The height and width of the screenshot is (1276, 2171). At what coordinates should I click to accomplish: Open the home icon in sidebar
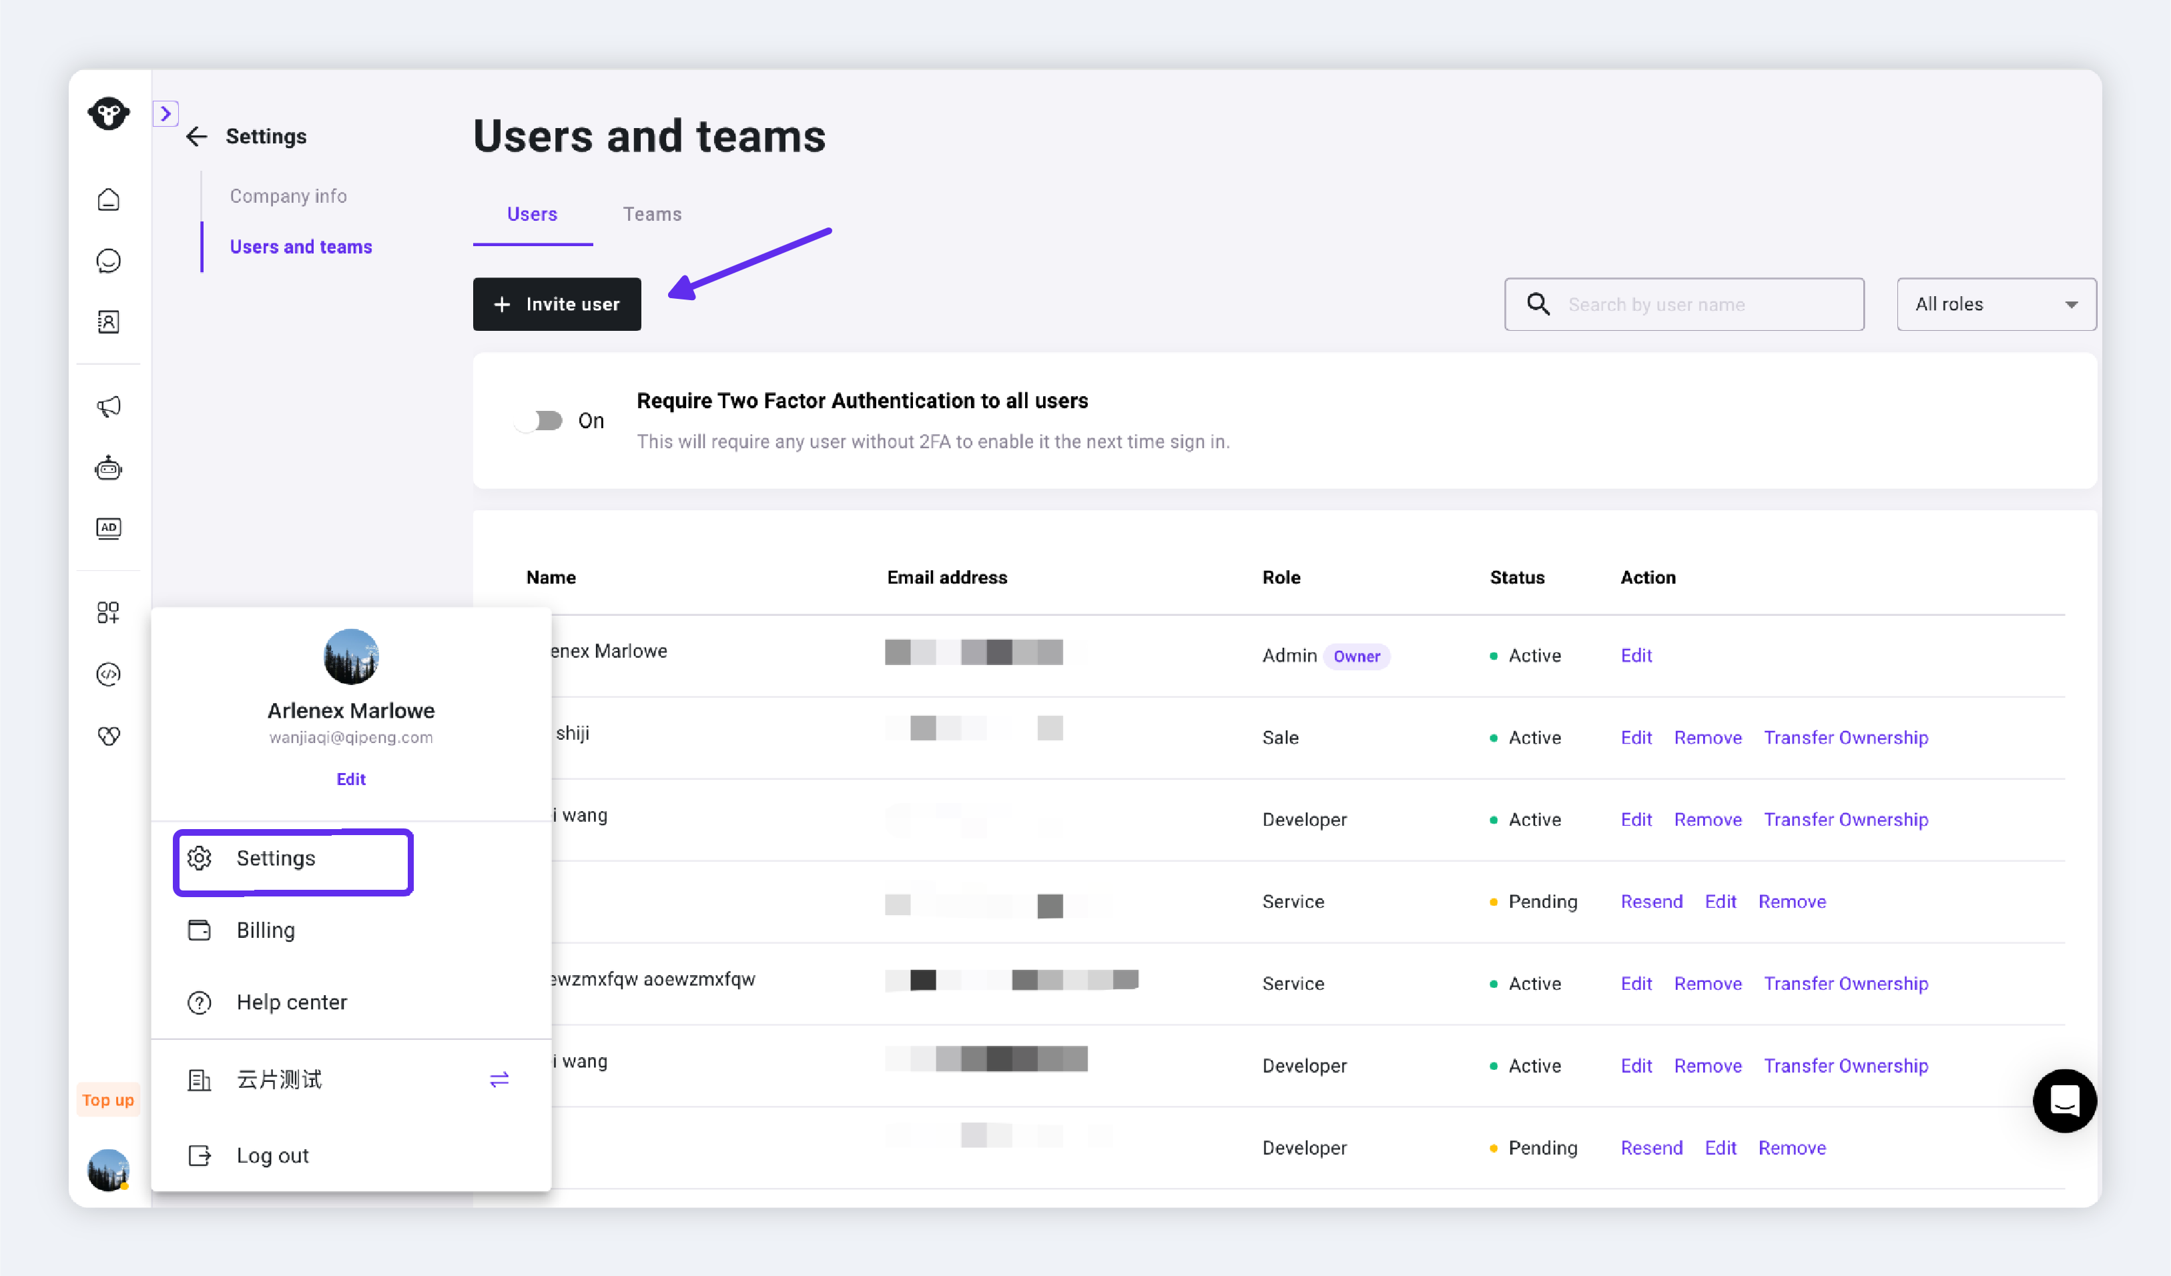109,199
